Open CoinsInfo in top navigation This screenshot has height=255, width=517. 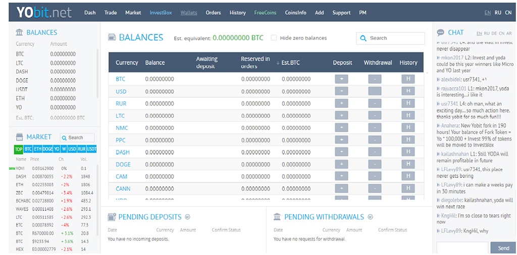295,13
